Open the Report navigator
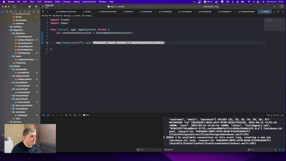 pos(38,12)
